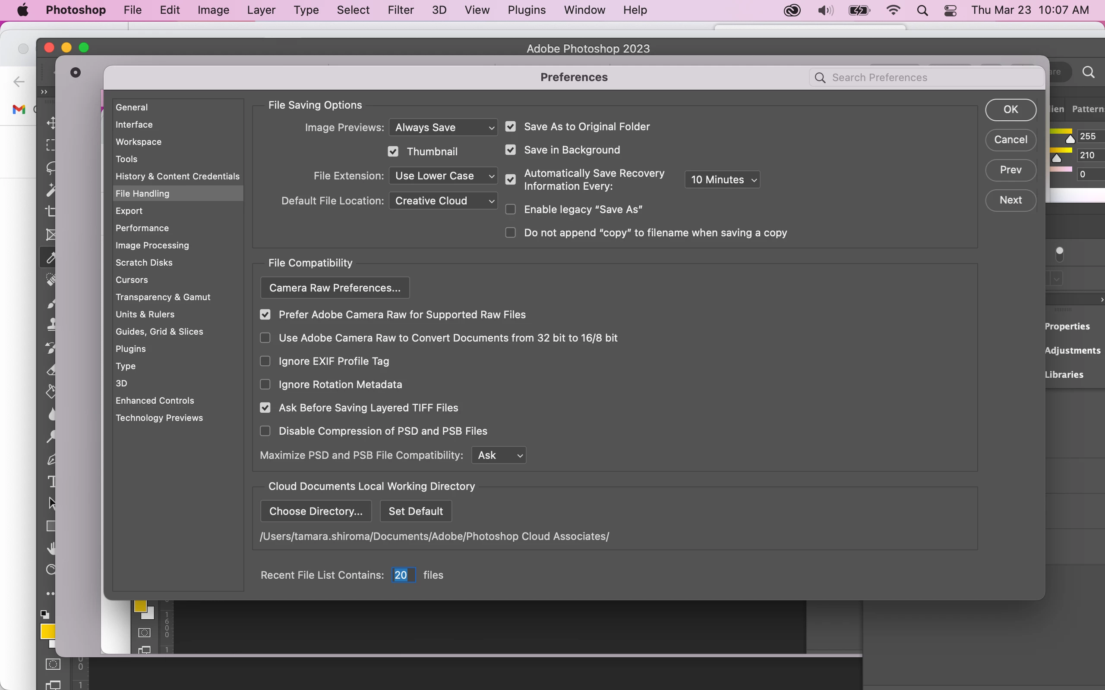The width and height of the screenshot is (1105, 690).
Task: Open Maximize PSD Compatibility Ask dropdown
Action: coord(499,455)
